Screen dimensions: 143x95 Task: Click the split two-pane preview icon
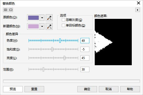[x=5, y=10]
